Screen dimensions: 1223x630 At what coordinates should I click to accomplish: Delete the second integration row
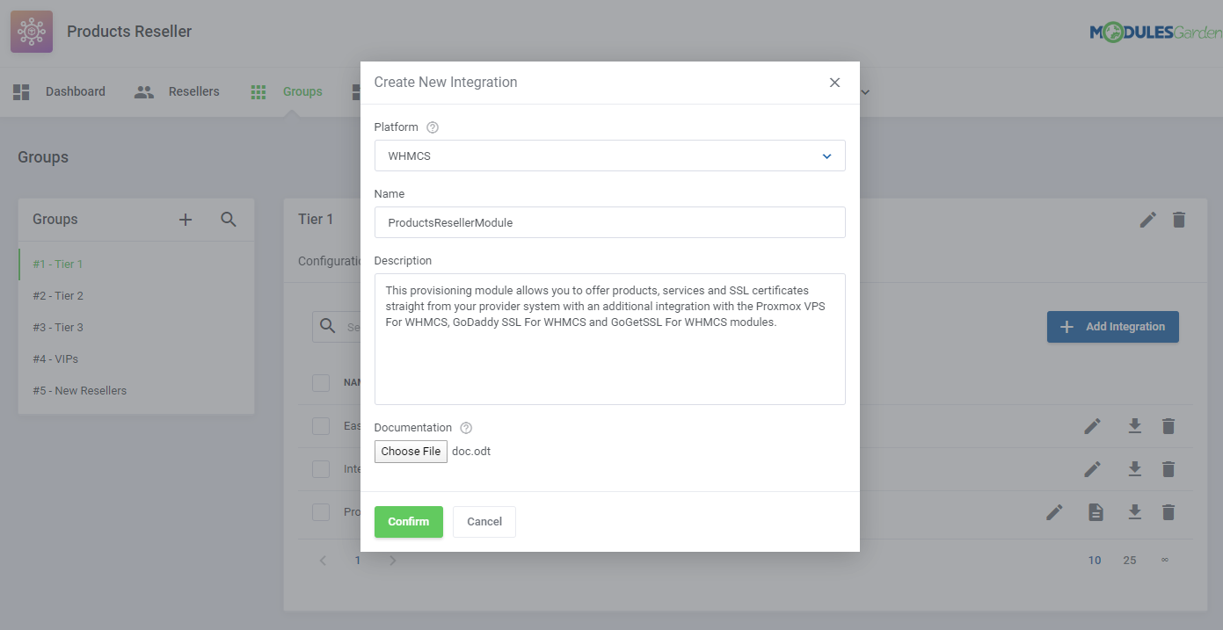point(1168,469)
